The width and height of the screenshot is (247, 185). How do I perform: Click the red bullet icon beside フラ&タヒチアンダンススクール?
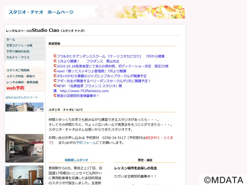[x=55, y=56]
